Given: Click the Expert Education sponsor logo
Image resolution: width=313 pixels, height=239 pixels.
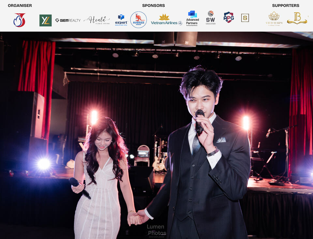Looking at the screenshot, I should click(x=121, y=20).
